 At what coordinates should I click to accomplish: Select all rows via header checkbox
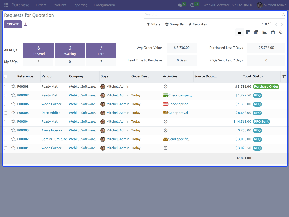click(x=6, y=76)
